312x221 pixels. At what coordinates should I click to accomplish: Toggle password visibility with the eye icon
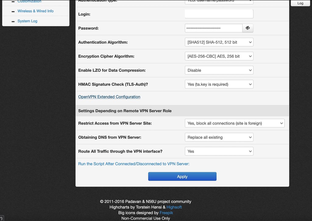click(248, 28)
